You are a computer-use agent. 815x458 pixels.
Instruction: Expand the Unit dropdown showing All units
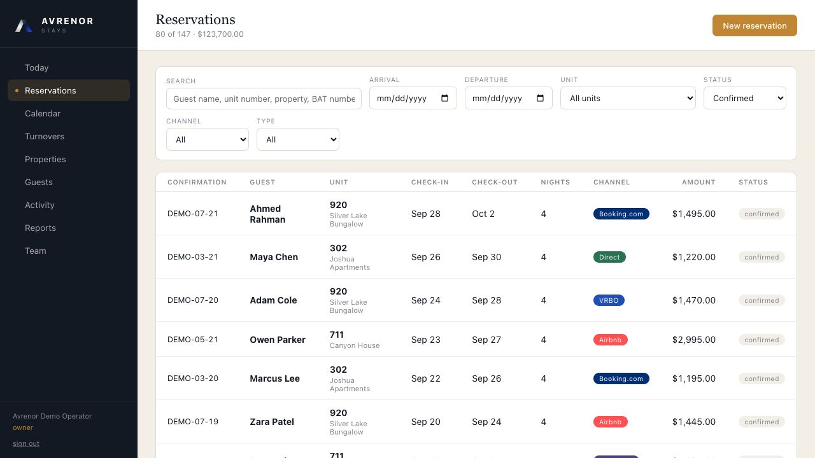point(628,98)
